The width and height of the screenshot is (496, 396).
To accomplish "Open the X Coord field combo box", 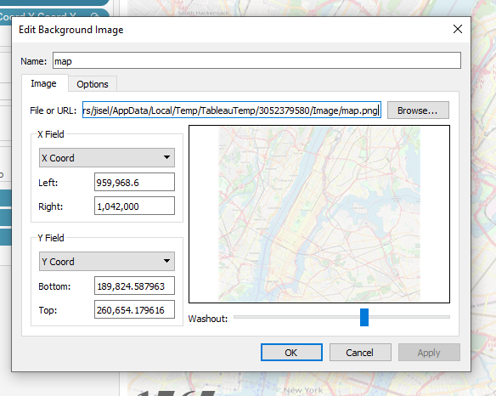I will [x=107, y=157].
